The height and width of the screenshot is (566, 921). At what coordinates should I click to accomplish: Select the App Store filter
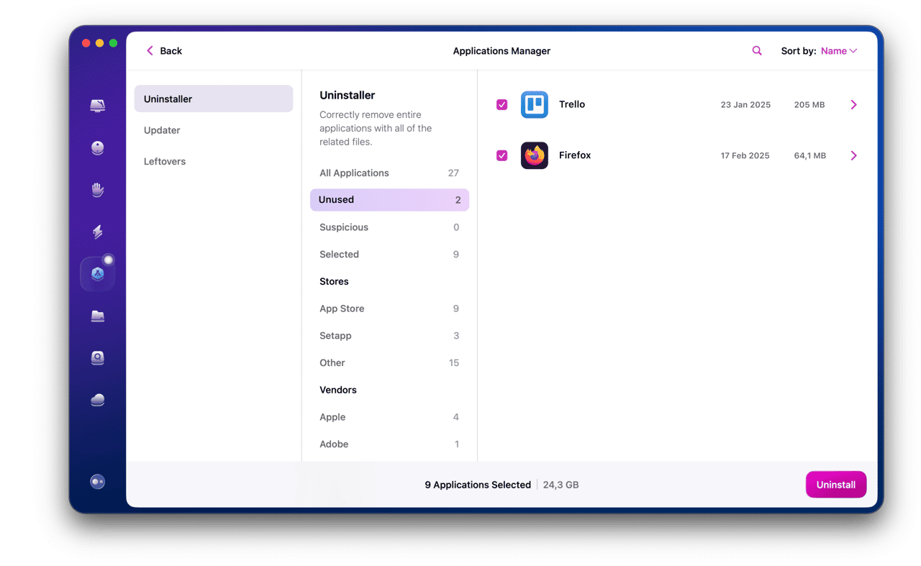[x=389, y=309]
